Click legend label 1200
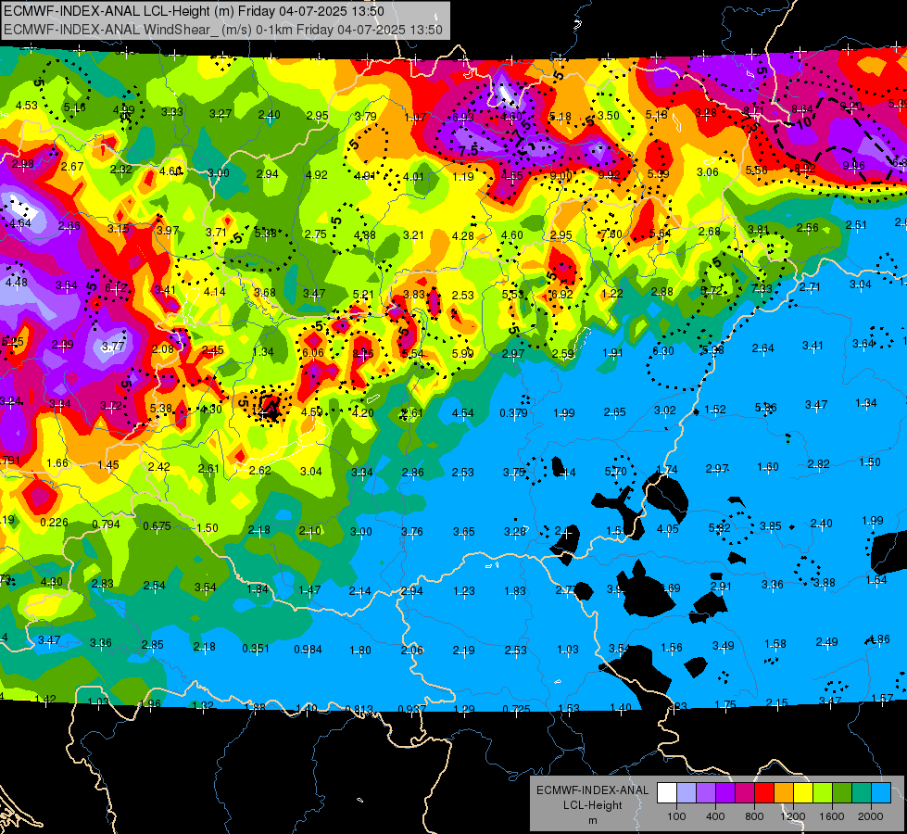 click(792, 816)
